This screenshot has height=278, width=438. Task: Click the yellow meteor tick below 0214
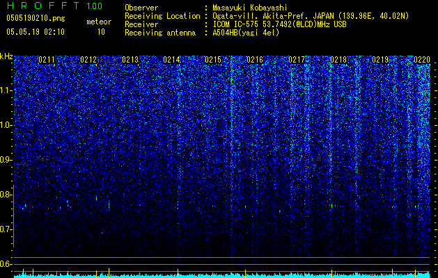pyautogui.click(x=178, y=272)
